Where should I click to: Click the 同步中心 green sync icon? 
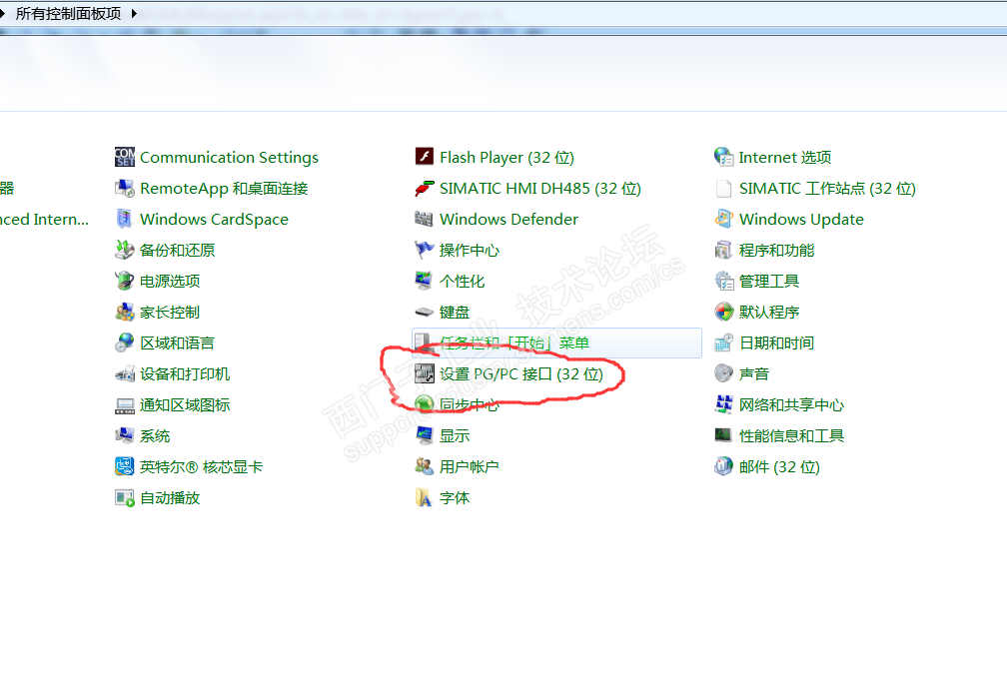click(424, 405)
